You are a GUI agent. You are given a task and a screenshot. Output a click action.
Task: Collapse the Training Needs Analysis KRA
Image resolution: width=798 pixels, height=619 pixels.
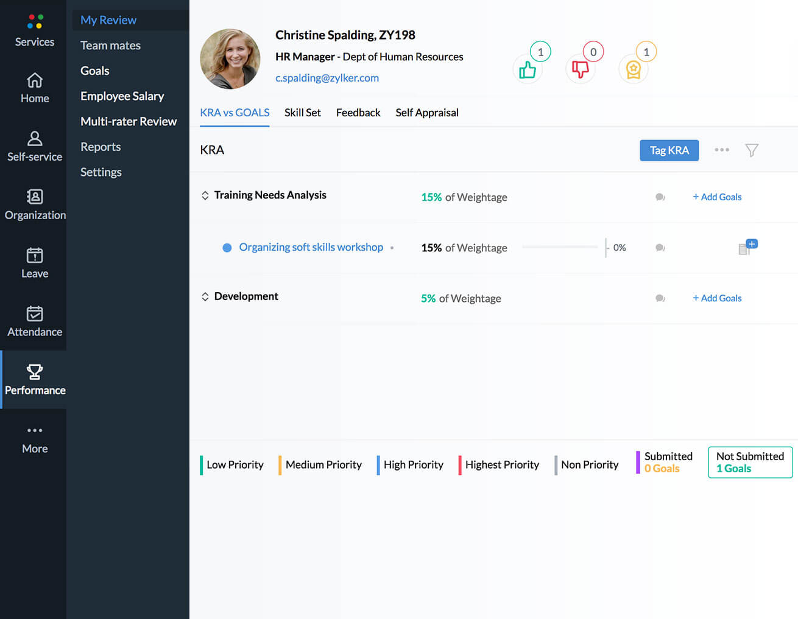coord(205,195)
